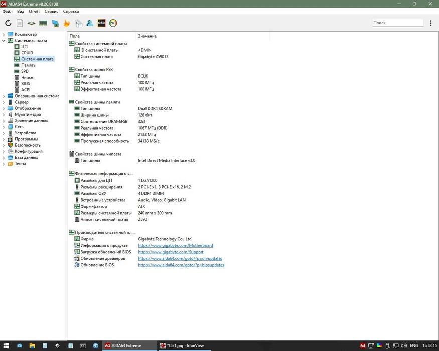Open the memory module toolbar icon
Viewport: 439px width, 351px height.
(x=43, y=23)
